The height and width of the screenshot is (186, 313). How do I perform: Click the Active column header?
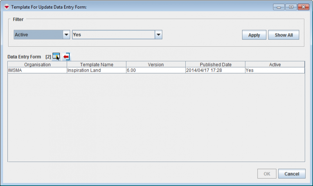click(275, 64)
